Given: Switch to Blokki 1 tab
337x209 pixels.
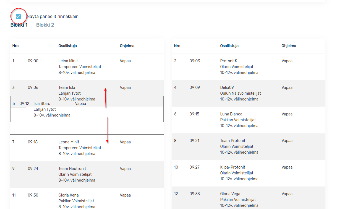Looking at the screenshot, I should [19, 25].
